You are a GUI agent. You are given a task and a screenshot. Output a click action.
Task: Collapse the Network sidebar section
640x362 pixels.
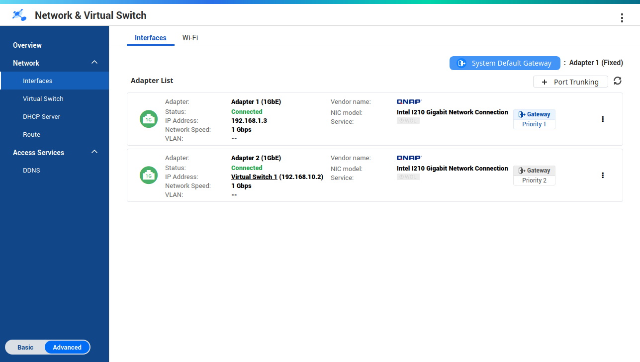tap(94, 63)
